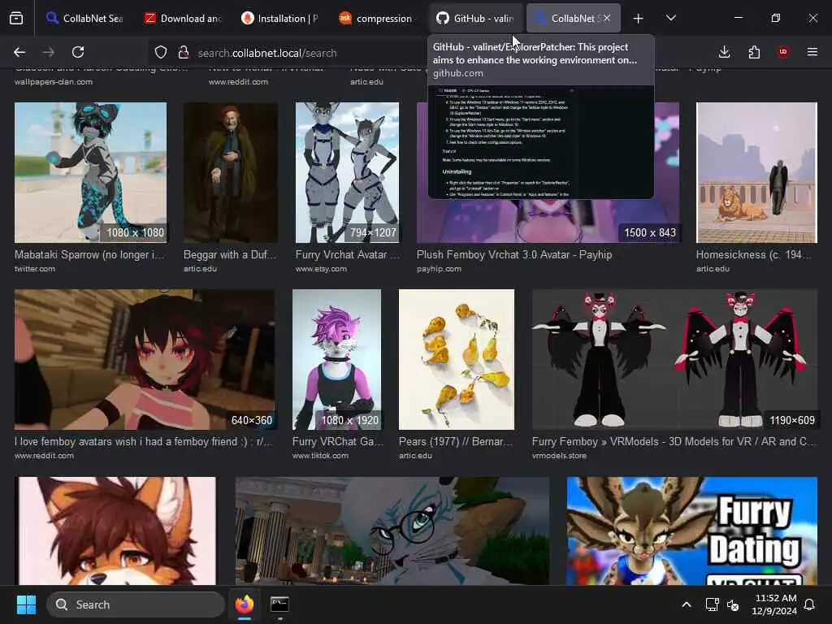Image resolution: width=832 pixels, height=624 pixels.
Task: Open white cat with glasses thumbnail
Action: [x=392, y=531]
